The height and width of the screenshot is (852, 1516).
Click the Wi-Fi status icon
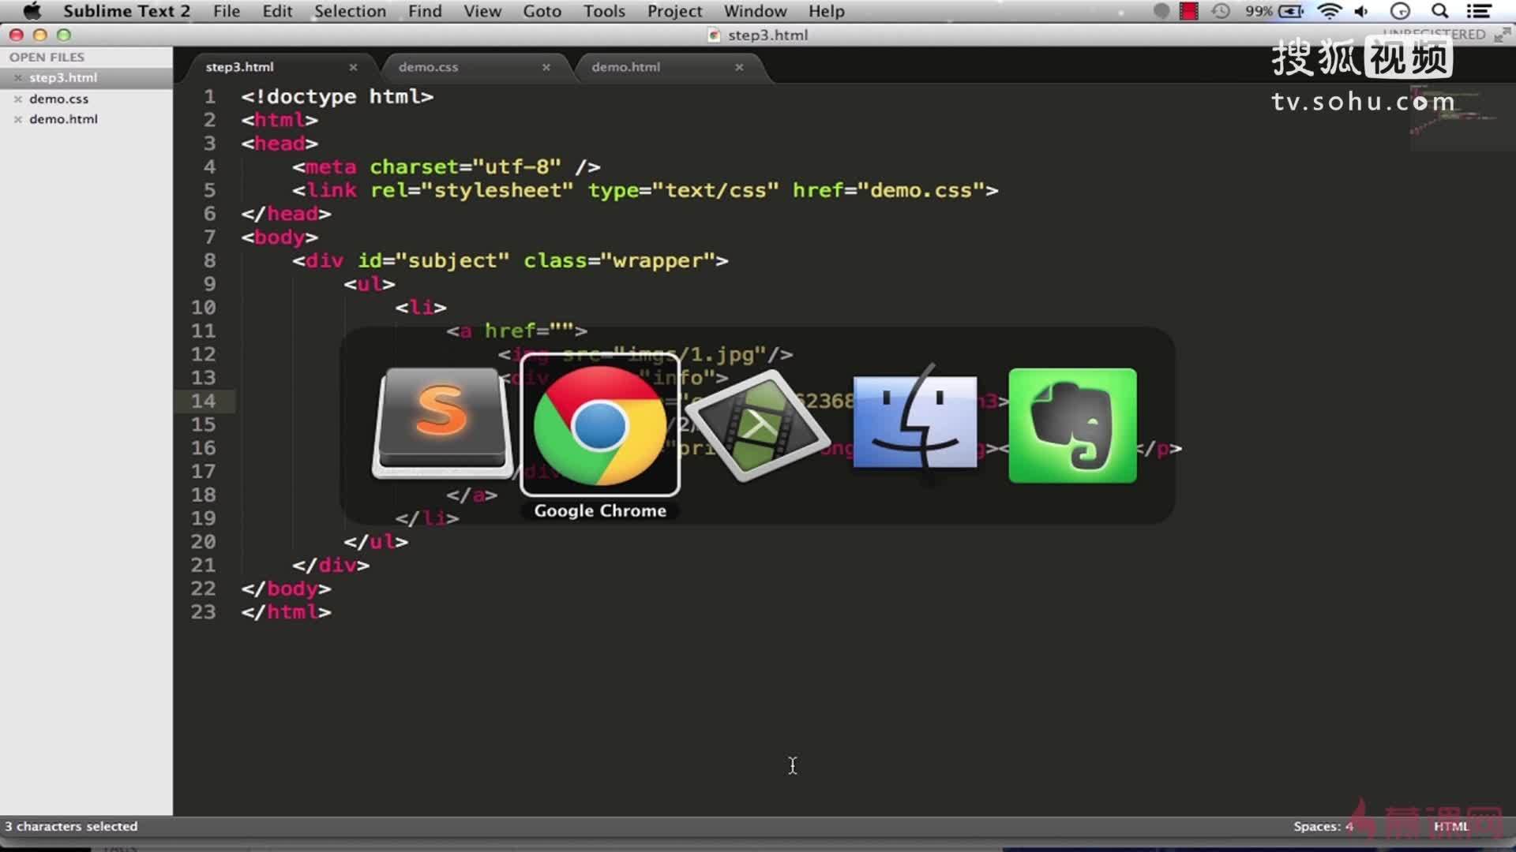[x=1330, y=11]
